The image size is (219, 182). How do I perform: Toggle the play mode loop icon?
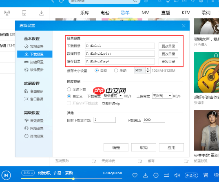166,175
